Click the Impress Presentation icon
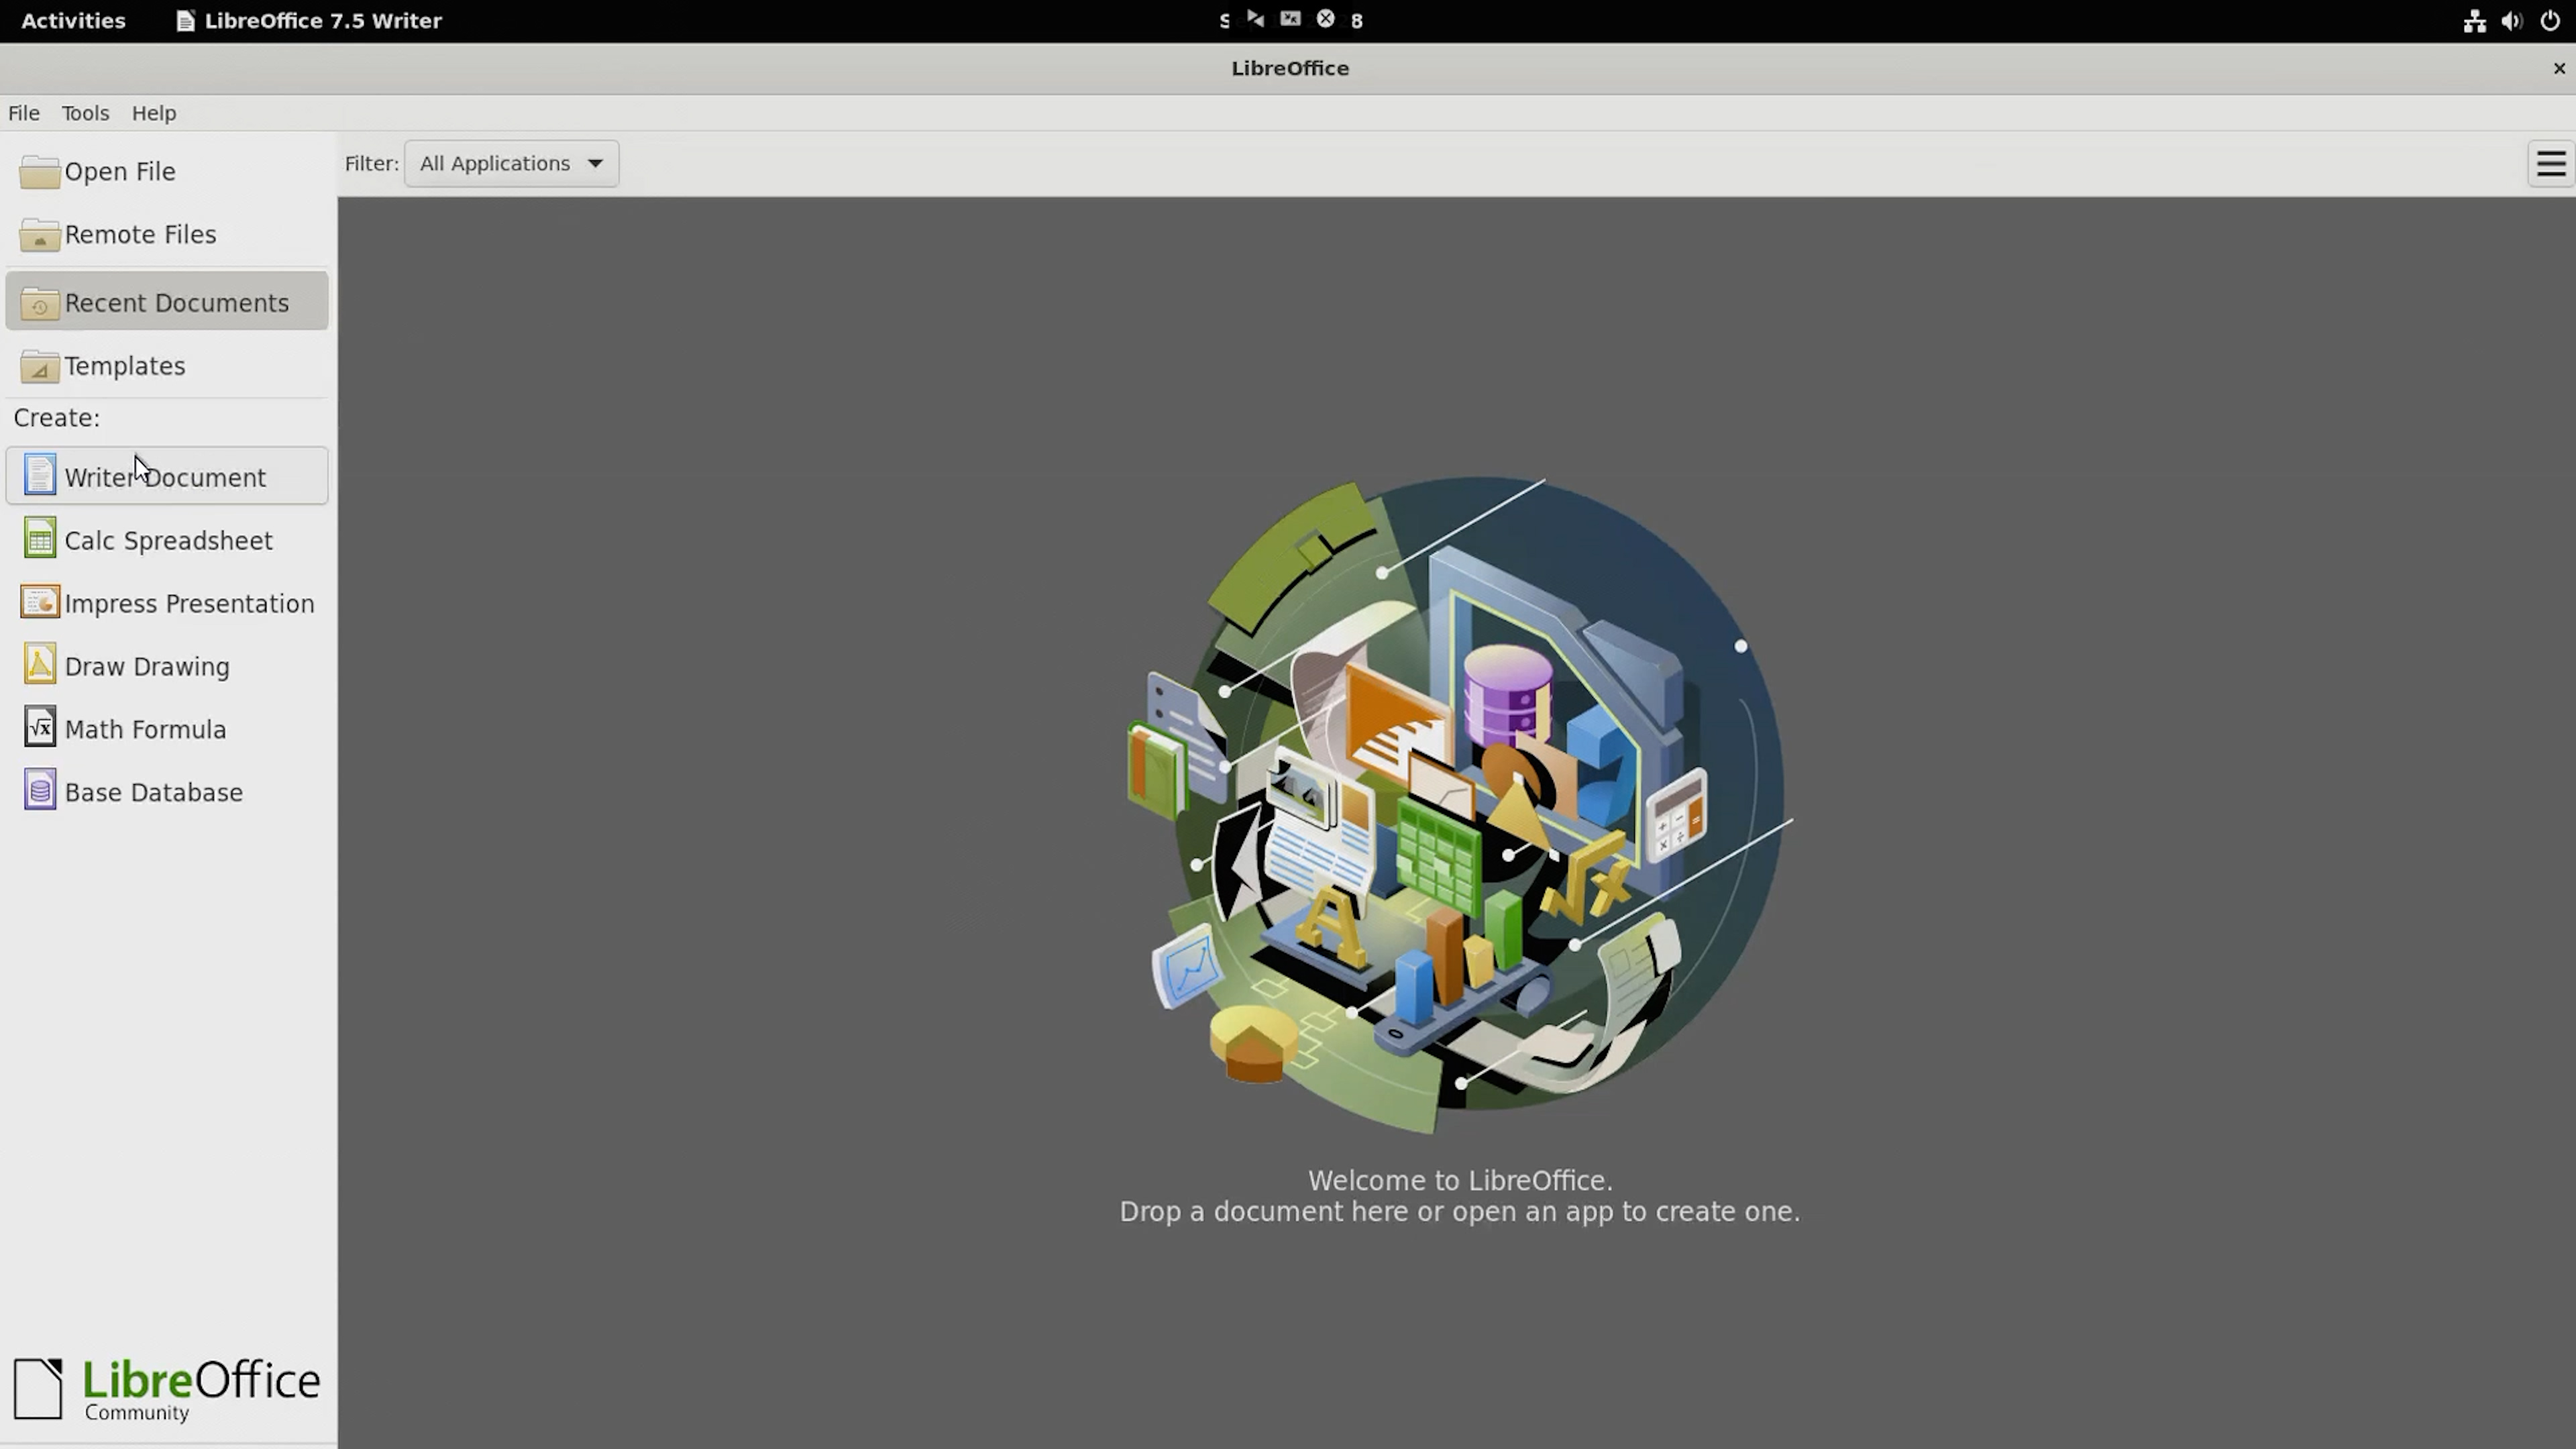 [x=39, y=602]
